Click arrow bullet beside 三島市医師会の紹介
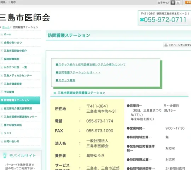Viewport: 191px width, 170px height. (2, 51)
